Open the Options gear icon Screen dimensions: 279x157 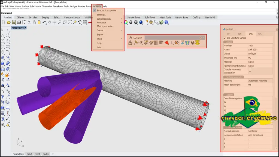pyautogui.click(x=151, y=22)
